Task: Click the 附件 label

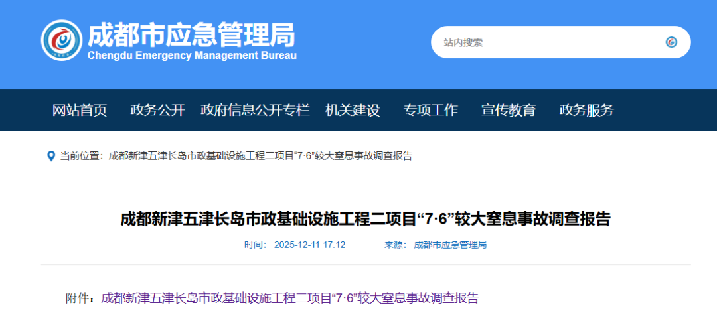Action: 80,298
